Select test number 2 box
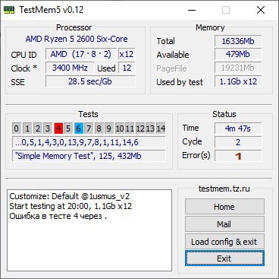 [x=37, y=128]
